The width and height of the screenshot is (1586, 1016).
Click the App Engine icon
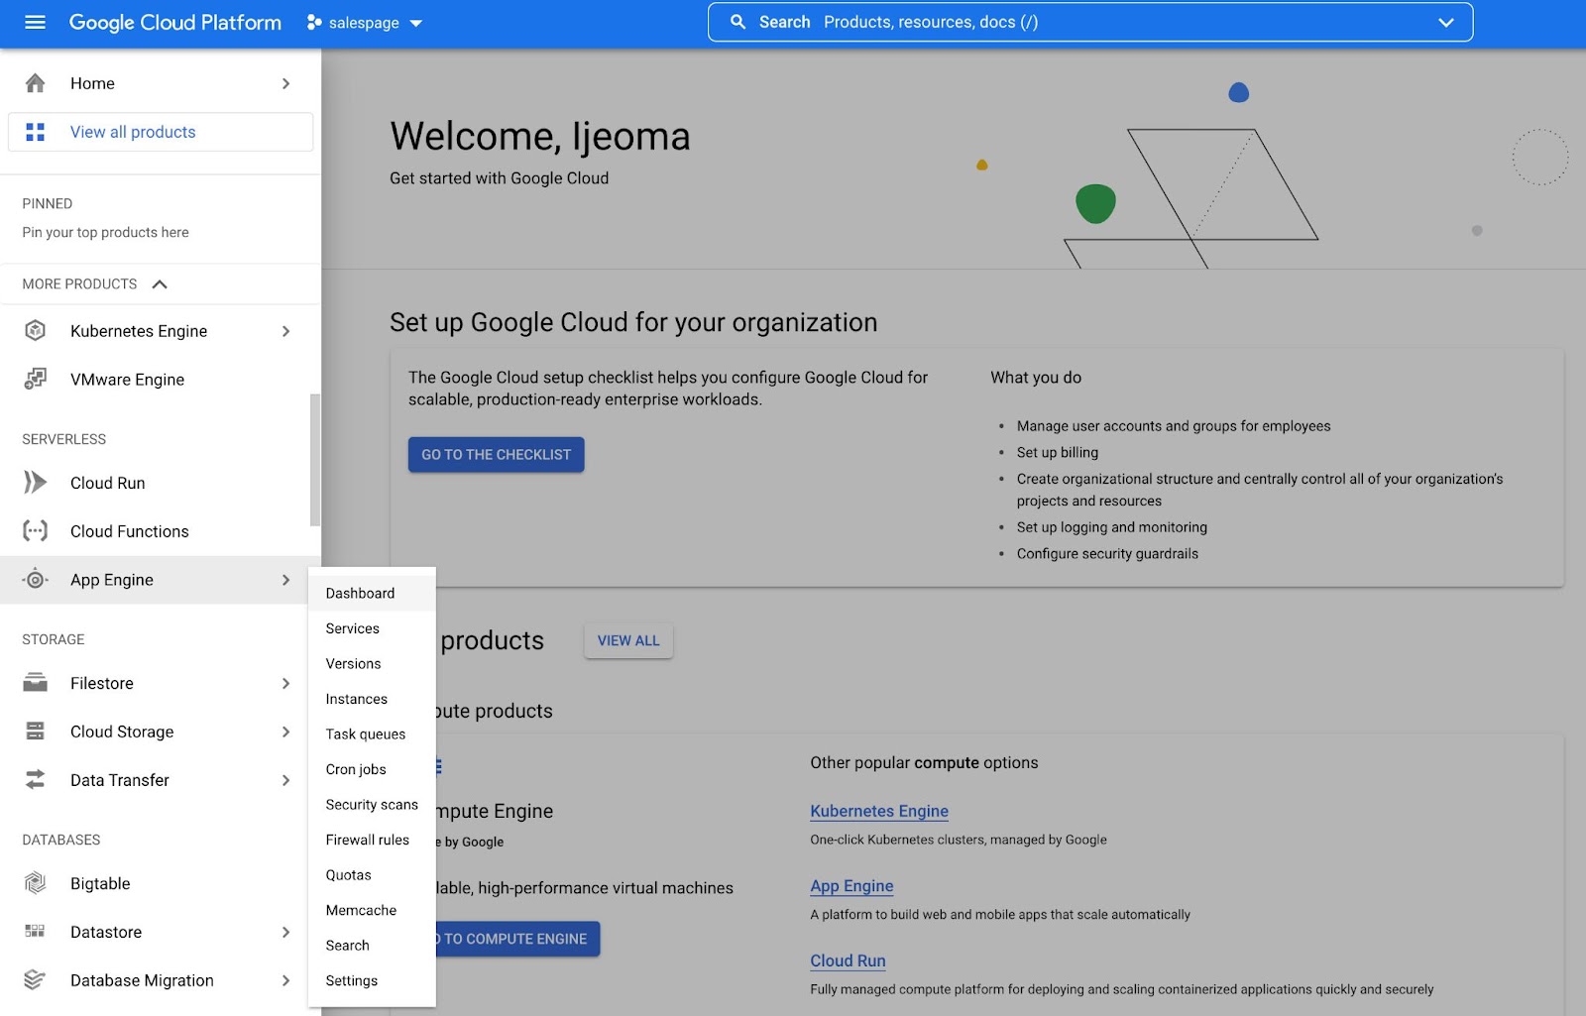[x=35, y=579]
